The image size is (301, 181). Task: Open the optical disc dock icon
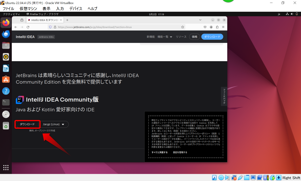click(6, 114)
